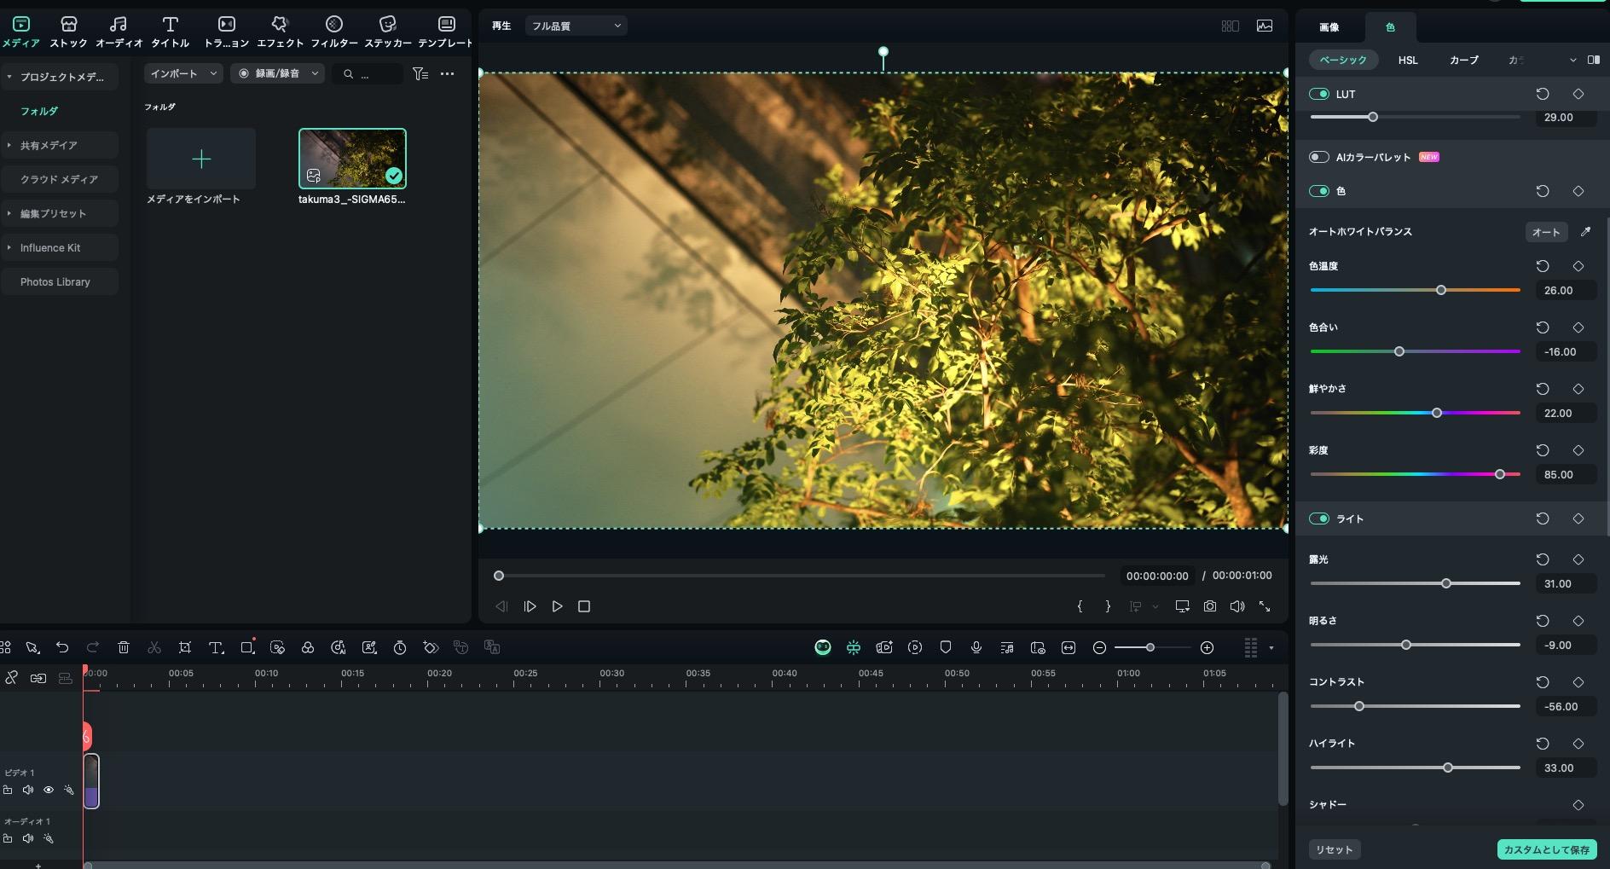Open the ステッカー (Stickers) tab
The image size is (1610, 869).
click(x=388, y=32)
